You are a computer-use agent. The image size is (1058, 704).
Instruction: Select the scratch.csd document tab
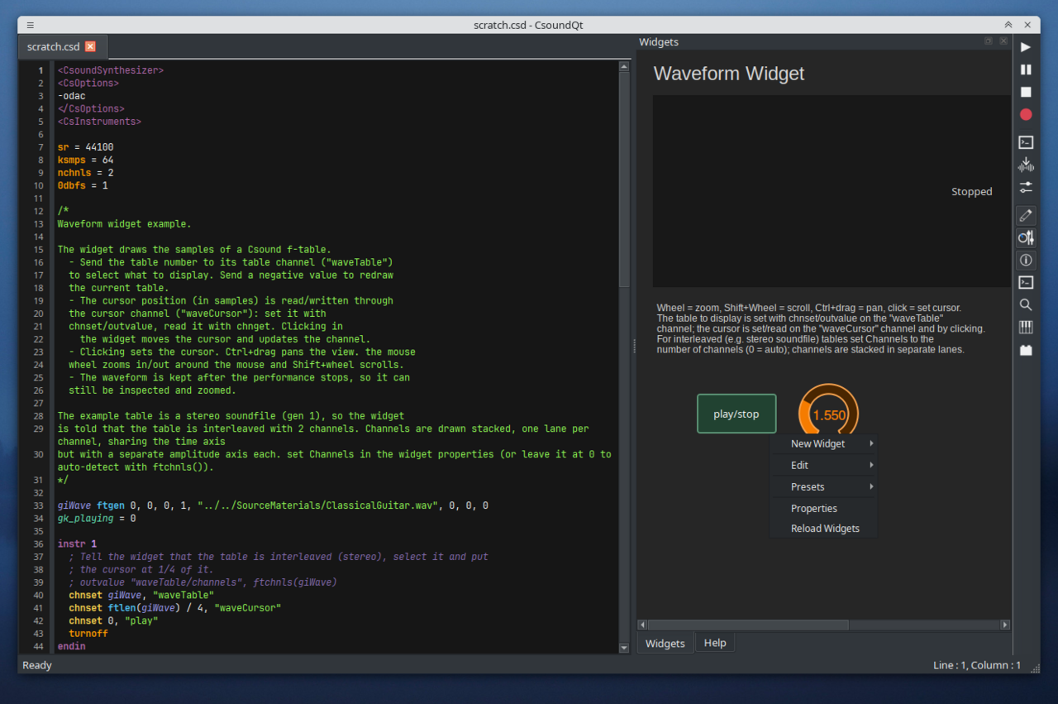tap(62, 46)
